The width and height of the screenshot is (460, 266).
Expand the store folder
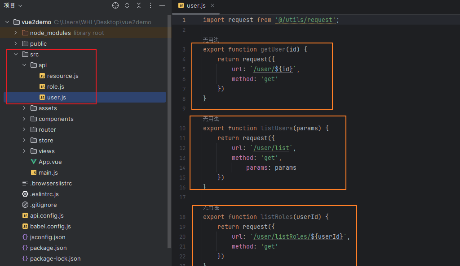pyautogui.click(x=24, y=140)
